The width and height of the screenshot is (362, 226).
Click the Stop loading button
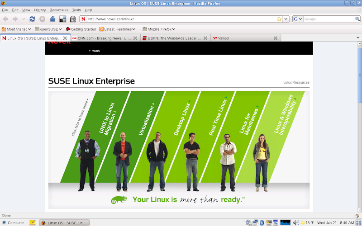[x=42, y=19]
